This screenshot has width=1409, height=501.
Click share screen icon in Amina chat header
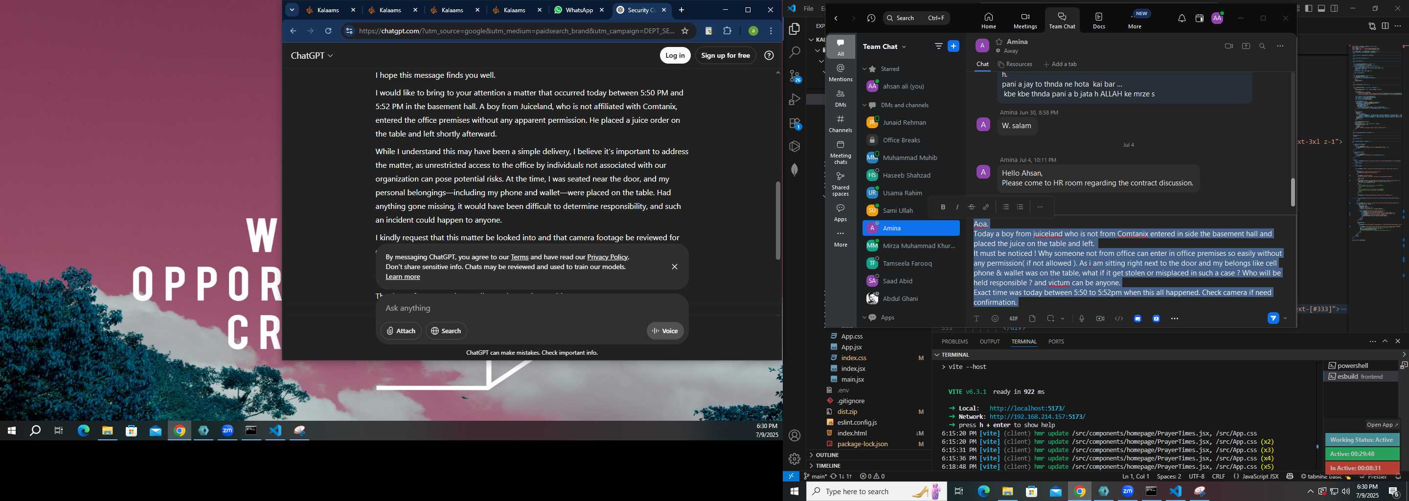pyautogui.click(x=1246, y=46)
